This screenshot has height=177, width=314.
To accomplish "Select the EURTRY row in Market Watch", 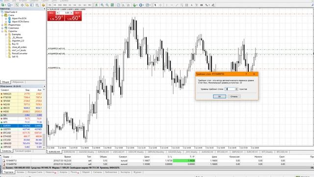I will [21, 126].
